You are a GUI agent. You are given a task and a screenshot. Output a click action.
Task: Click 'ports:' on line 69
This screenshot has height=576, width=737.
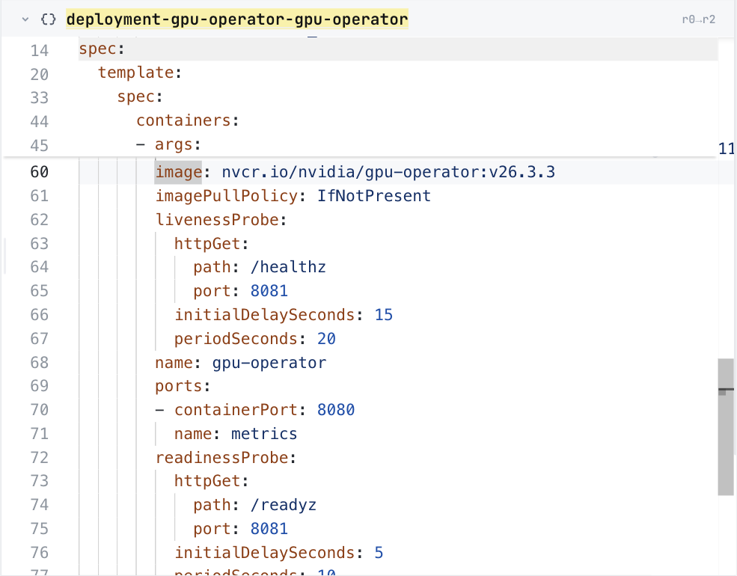point(183,386)
